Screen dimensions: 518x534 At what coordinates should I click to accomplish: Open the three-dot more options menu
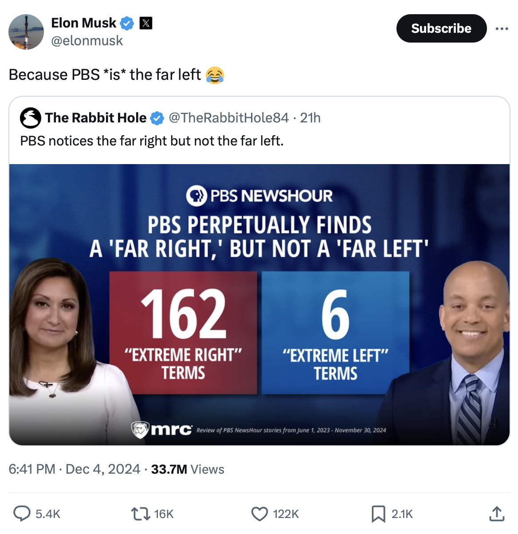point(502,29)
